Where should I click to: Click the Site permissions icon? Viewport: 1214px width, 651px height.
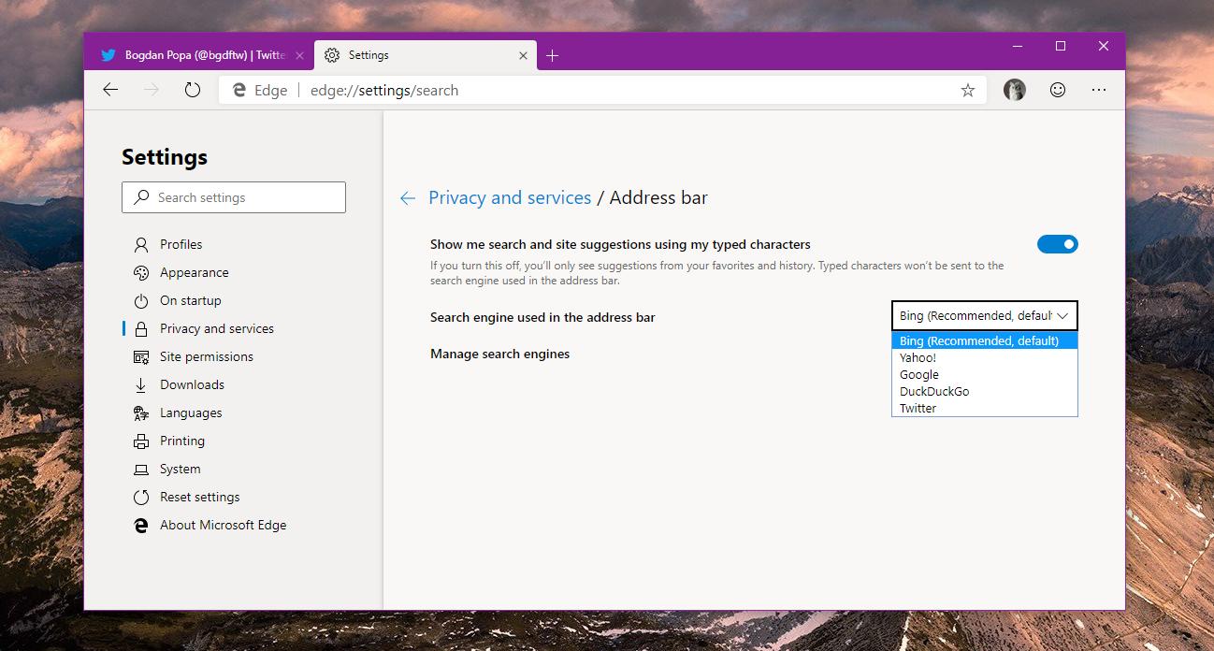click(x=141, y=357)
